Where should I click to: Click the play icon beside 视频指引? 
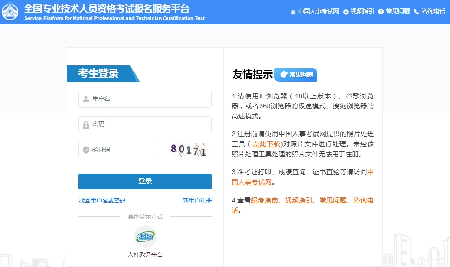click(346, 12)
